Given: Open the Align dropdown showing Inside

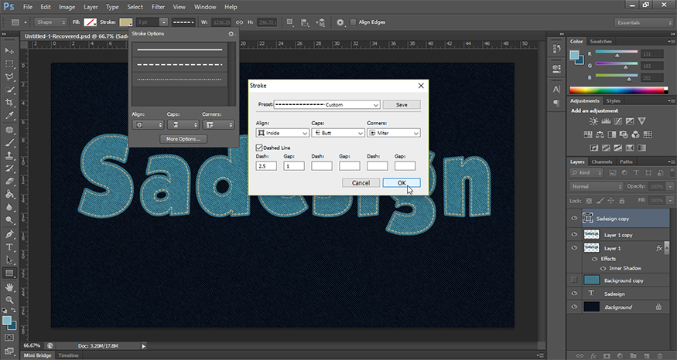Looking at the screenshot, I should pyautogui.click(x=282, y=133).
